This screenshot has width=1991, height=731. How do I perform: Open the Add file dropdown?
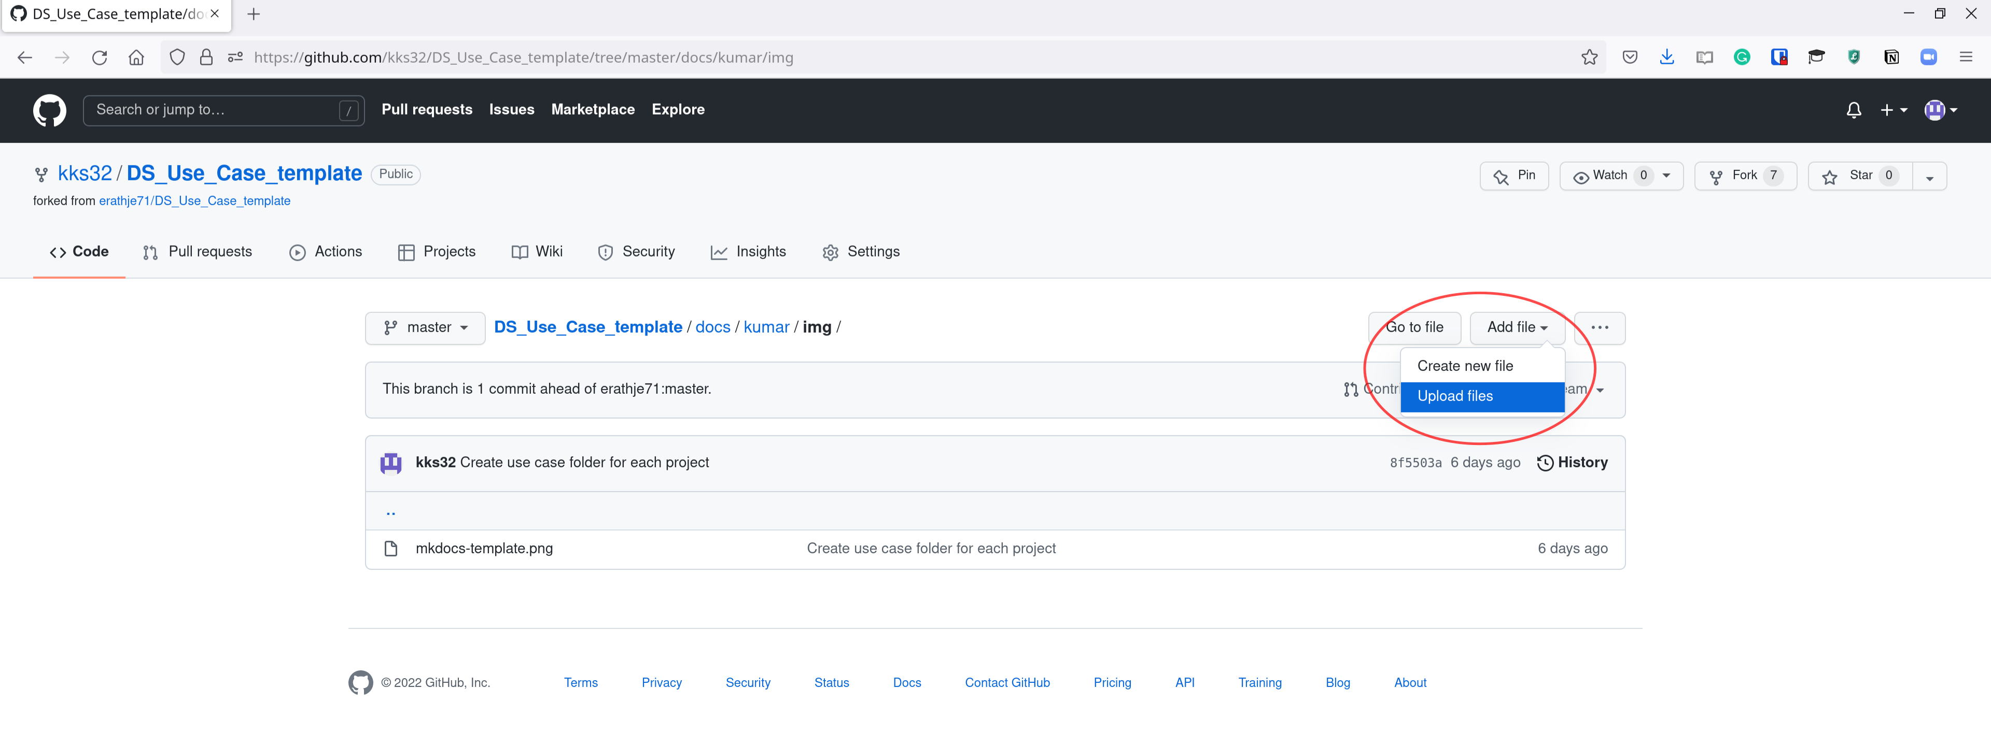tap(1517, 327)
